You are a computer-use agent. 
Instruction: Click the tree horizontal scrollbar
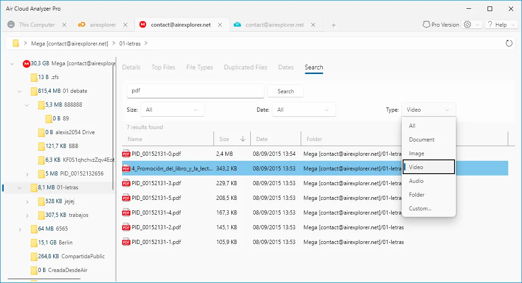click(44, 279)
